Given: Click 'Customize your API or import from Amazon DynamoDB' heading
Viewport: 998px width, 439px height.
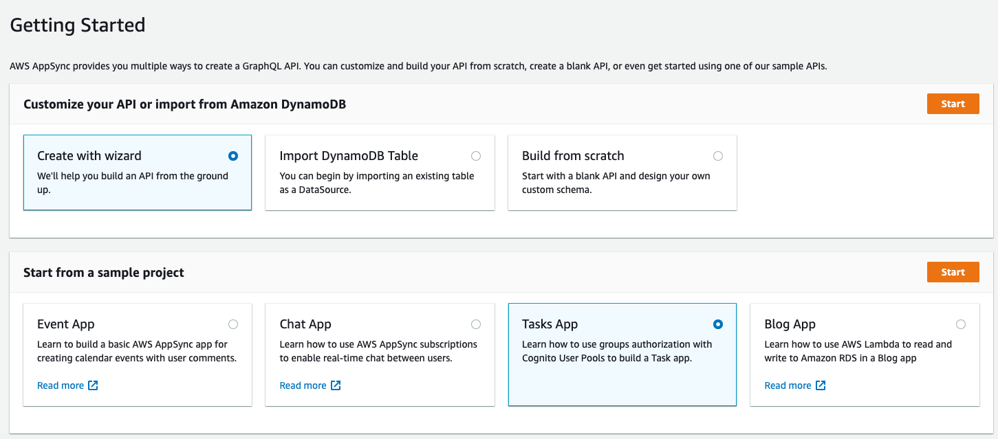Looking at the screenshot, I should point(184,104).
